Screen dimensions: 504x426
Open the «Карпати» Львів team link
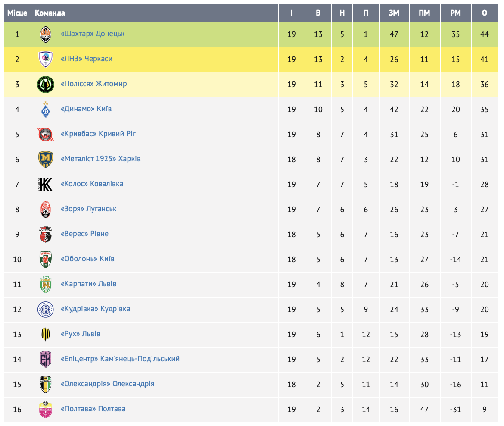89,284
